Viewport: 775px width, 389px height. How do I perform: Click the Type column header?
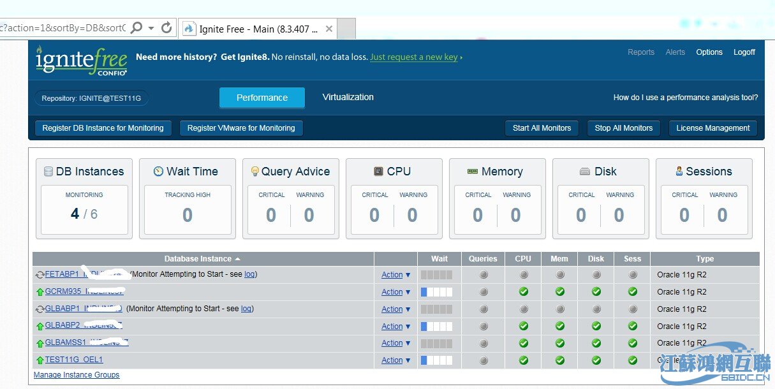click(x=705, y=259)
